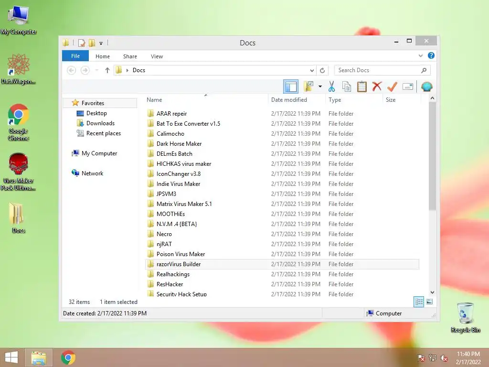Open My Computer desktop icon
The image size is (489, 367).
(19, 20)
